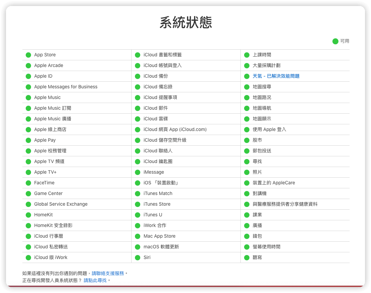The height and width of the screenshot is (293, 371).
Task: Click the status dot for FaceTime
Action: [28, 183]
